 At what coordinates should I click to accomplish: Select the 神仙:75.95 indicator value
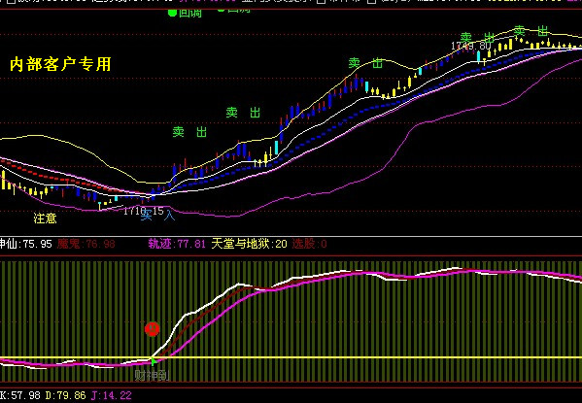pyautogui.click(x=26, y=244)
